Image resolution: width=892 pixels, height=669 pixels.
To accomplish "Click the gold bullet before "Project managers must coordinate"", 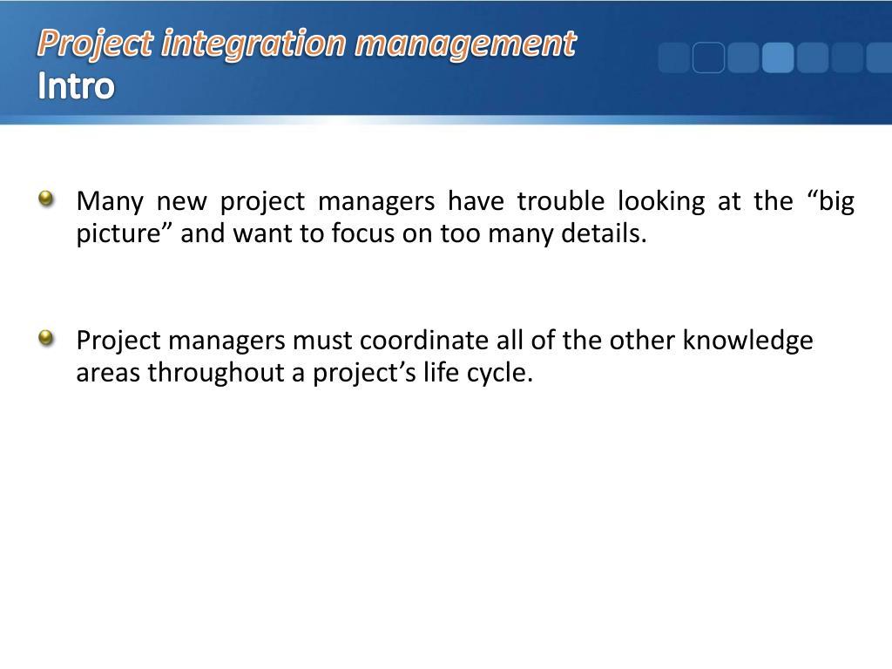I will click(45, 337).
